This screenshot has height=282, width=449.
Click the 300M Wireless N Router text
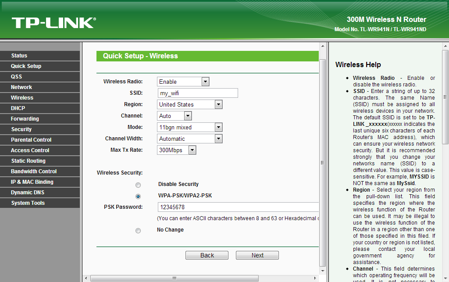point(387,19)
